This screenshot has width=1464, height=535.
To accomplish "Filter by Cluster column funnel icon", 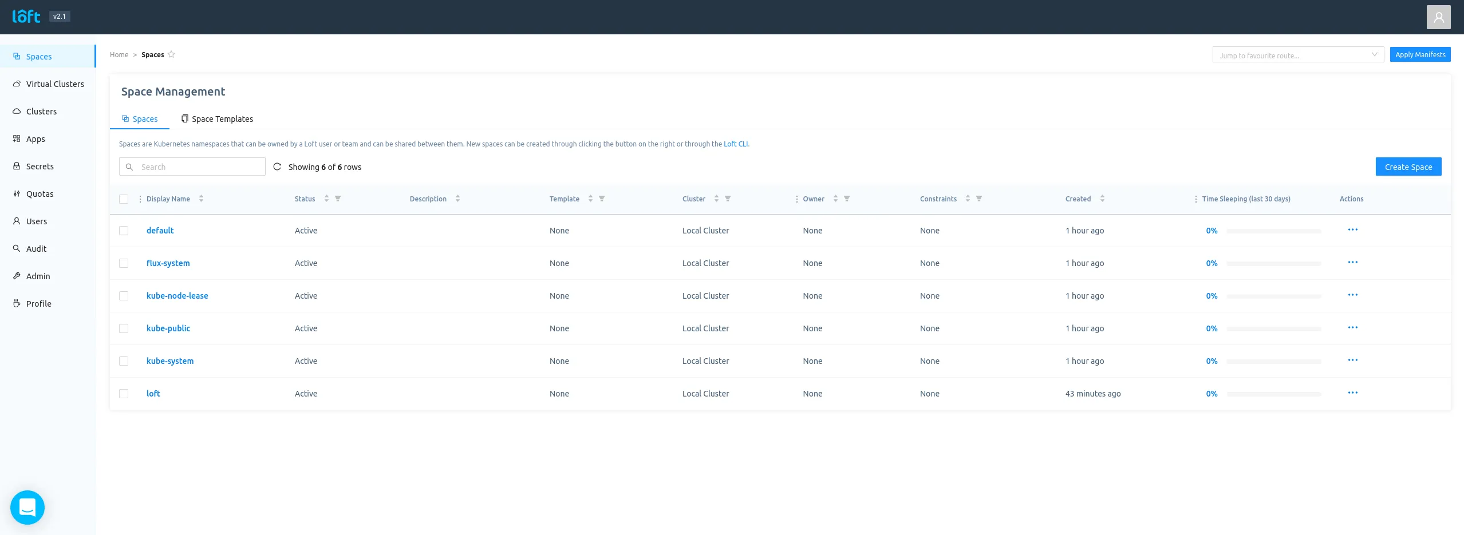I will tap(728, 199).
